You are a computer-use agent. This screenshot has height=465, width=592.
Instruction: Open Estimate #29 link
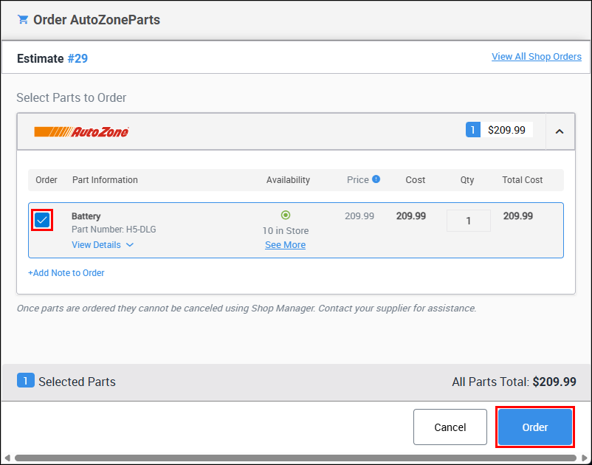click(78, 58)
